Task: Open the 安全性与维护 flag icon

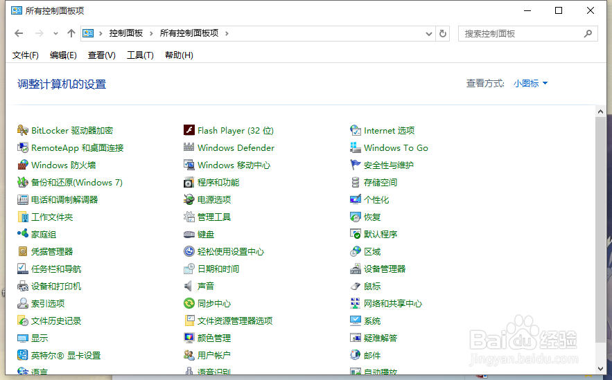Action: [356, 165]
